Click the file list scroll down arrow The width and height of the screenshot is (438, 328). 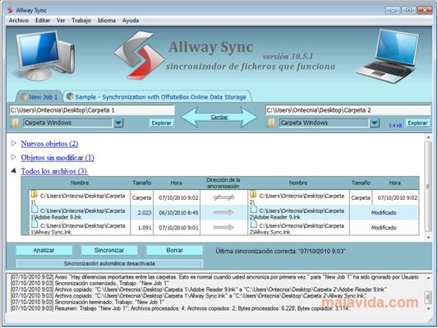428,238
